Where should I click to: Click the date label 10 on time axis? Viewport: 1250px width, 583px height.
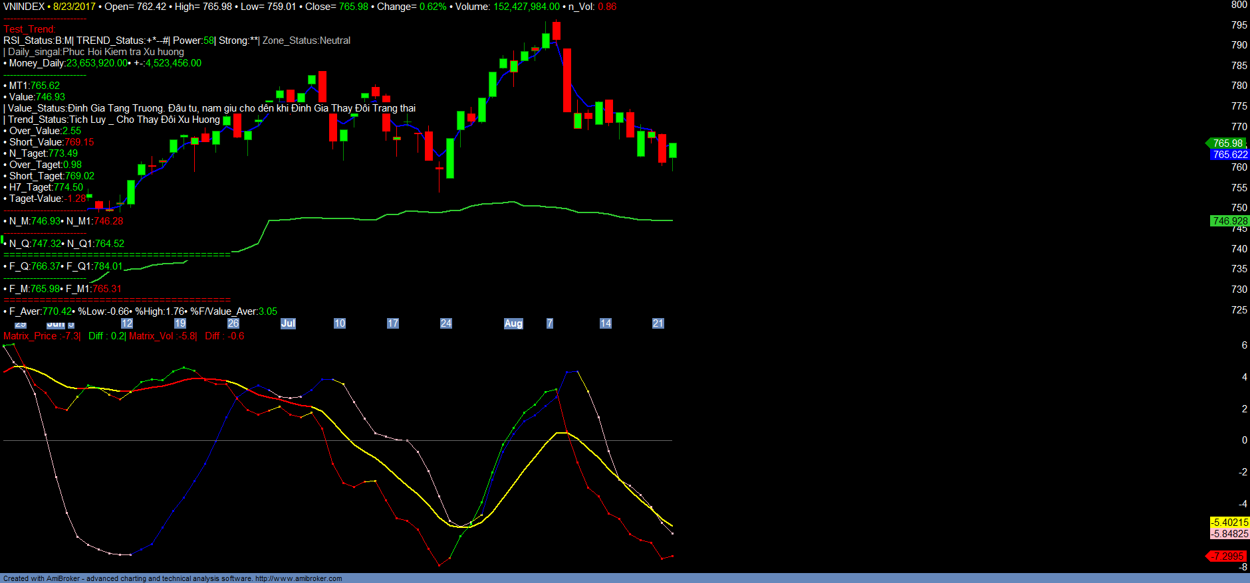(340, 323)
